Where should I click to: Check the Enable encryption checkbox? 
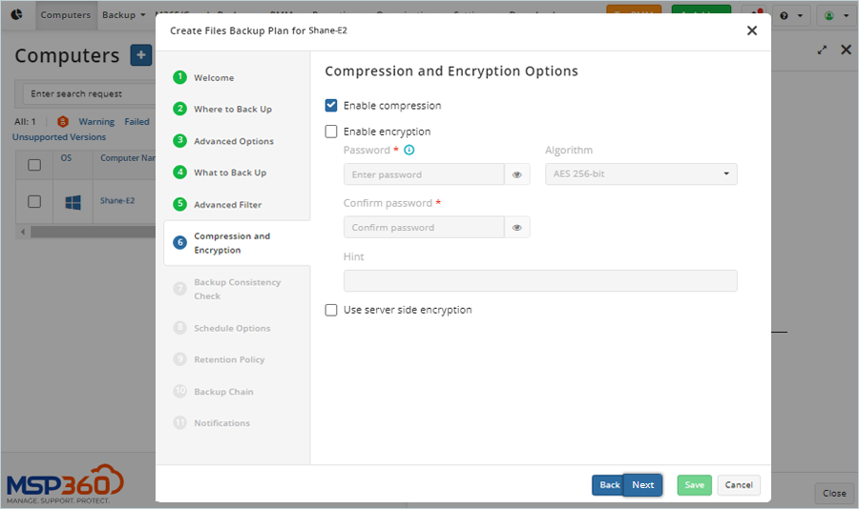click(331, 132)
